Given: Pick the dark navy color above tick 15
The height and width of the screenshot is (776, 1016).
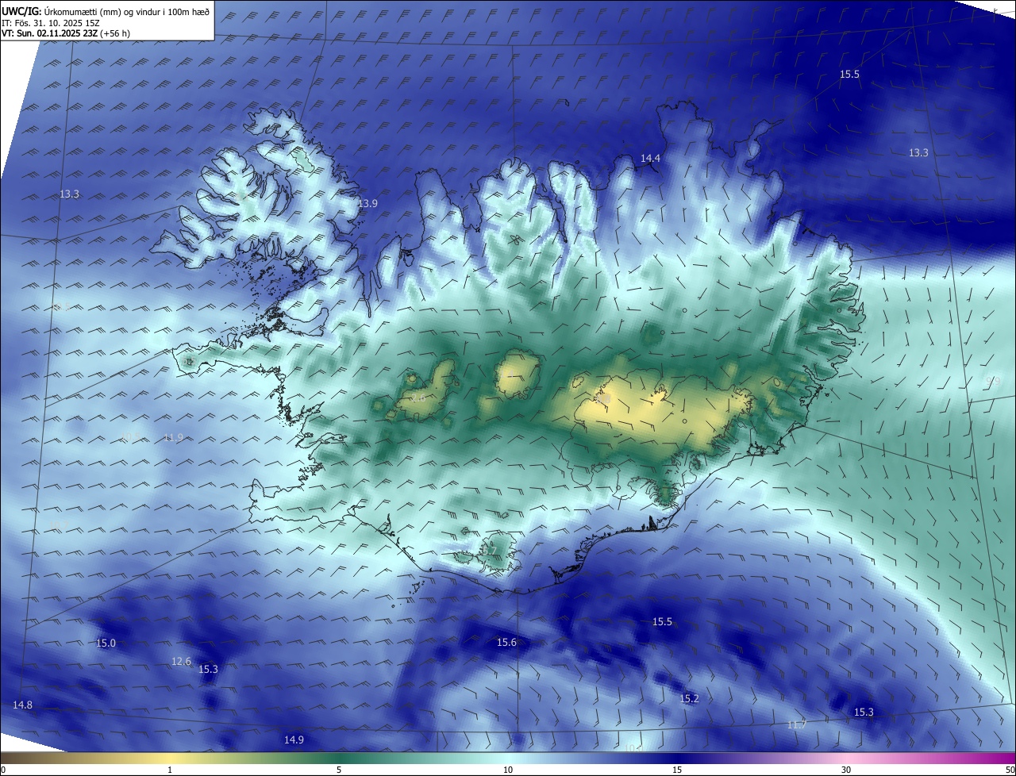Looking at the screenshot, I should coord(677,758).
